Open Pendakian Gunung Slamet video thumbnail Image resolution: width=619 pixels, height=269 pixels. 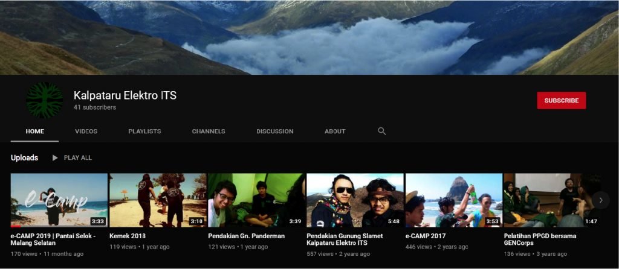355,200
